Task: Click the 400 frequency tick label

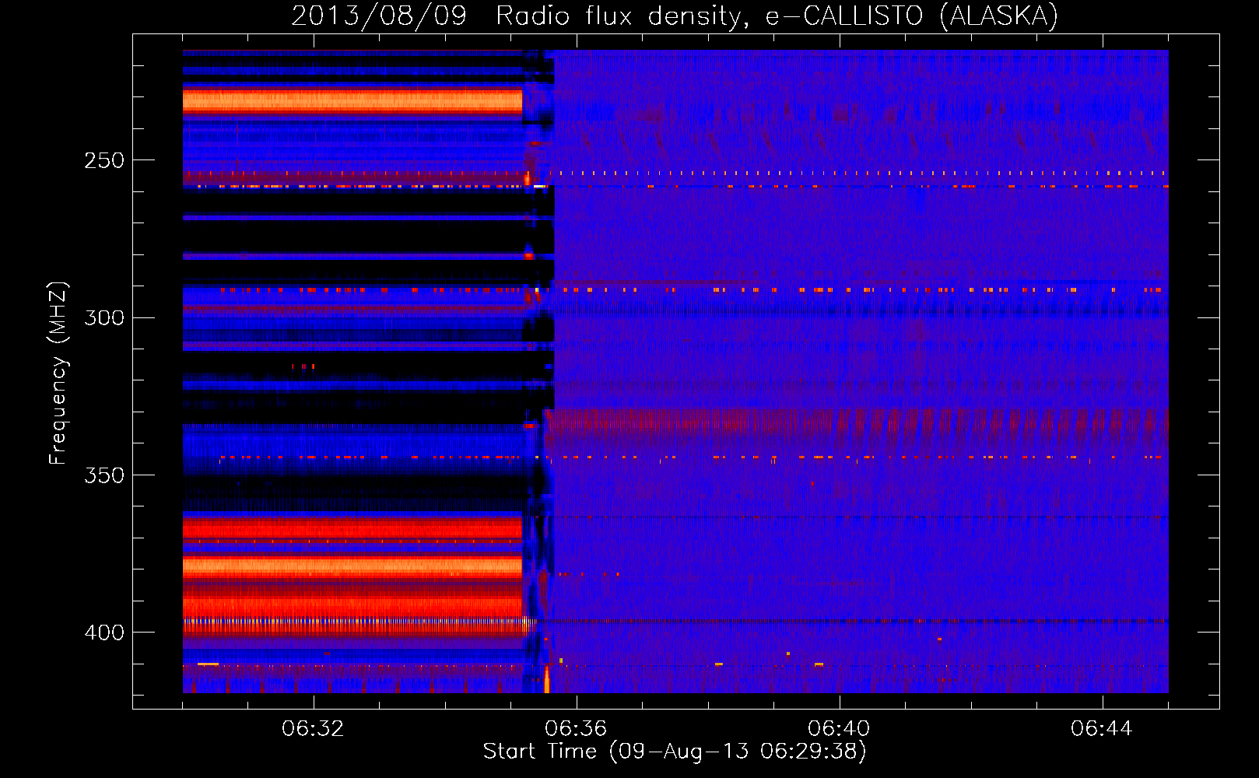Action: tap(104, 633)
